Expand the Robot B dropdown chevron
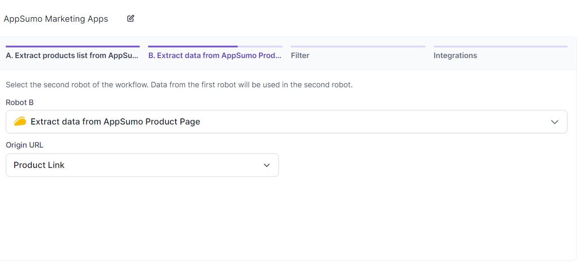 554,122
